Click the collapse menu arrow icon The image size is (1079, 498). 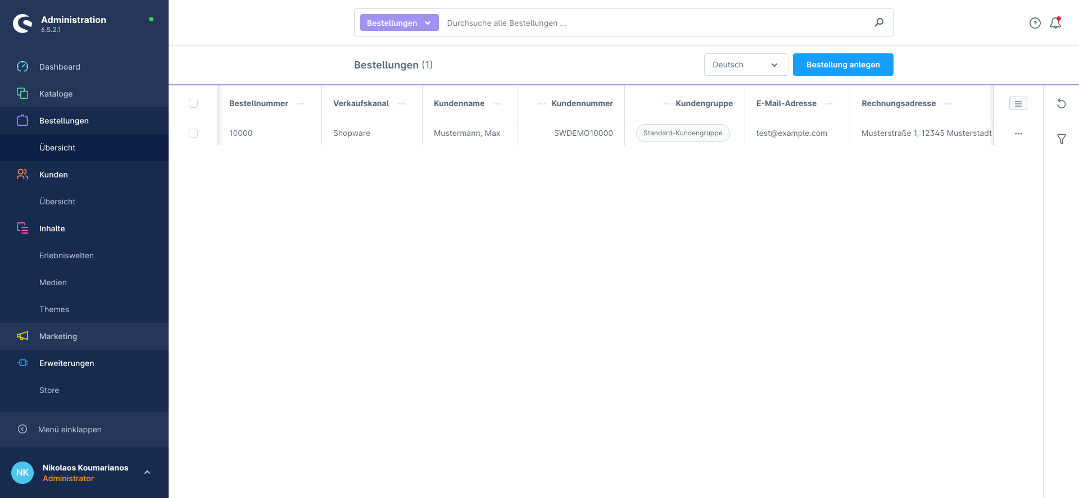click(x=22, y=429)
